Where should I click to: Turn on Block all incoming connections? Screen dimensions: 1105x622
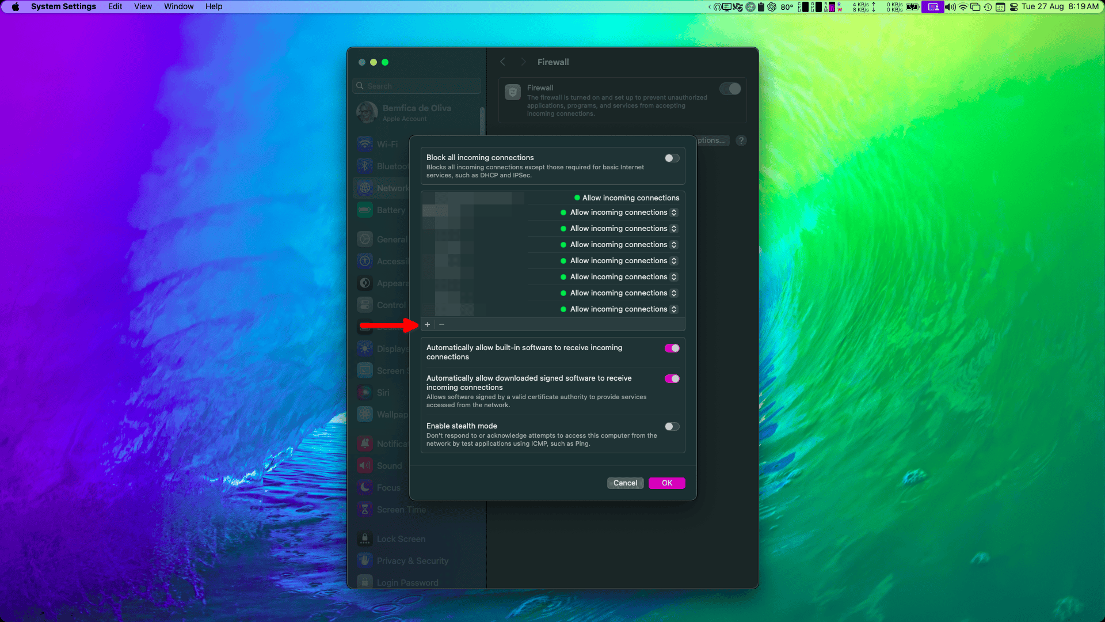(671, 158)
